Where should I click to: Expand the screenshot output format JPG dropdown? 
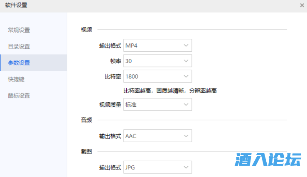[x=157, y=167]
